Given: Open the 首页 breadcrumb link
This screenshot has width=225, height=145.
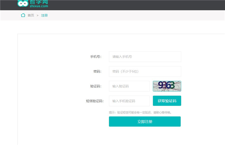Looking at the screenshot, I should click(x=31, y=15).
